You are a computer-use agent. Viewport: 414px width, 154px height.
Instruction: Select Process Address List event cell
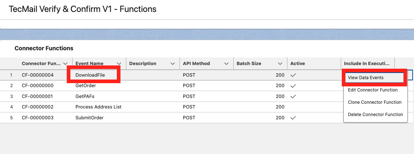pyautogui.click(x=98, y=107)
